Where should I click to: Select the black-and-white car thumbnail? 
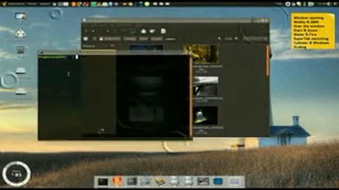206,86
